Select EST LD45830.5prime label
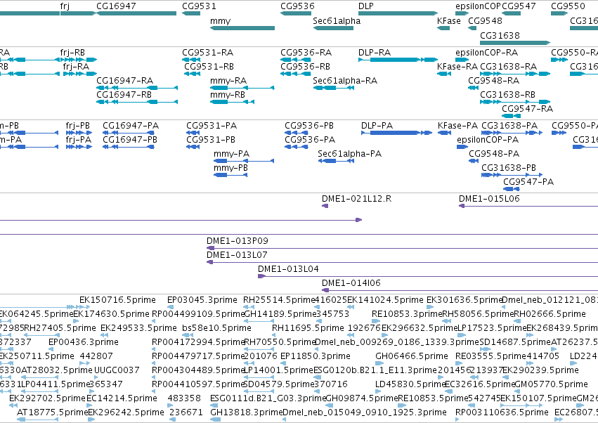Image resolution: width=598 pixels, height=423 pixels. point(410,384)
